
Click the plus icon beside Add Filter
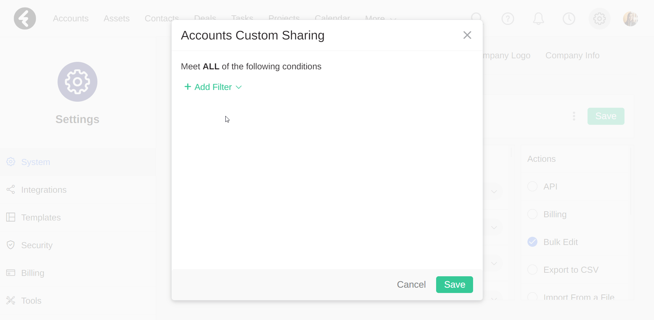(188, 87)
